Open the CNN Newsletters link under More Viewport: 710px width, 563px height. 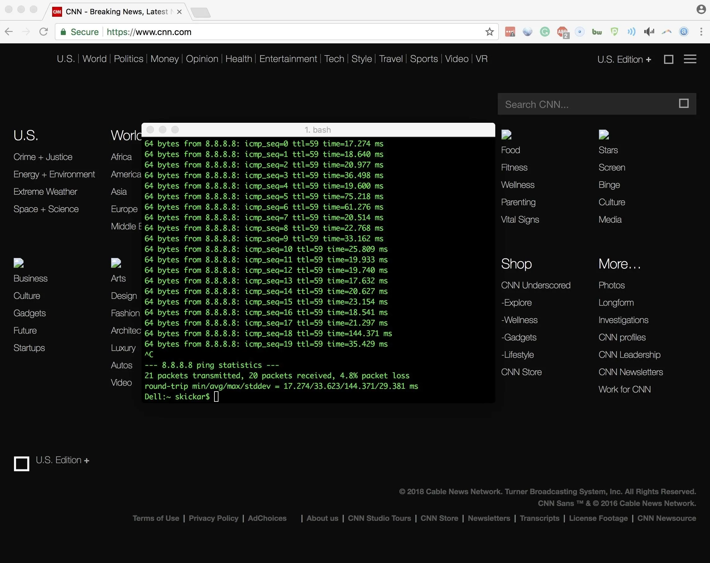click(x=631, y=372)
